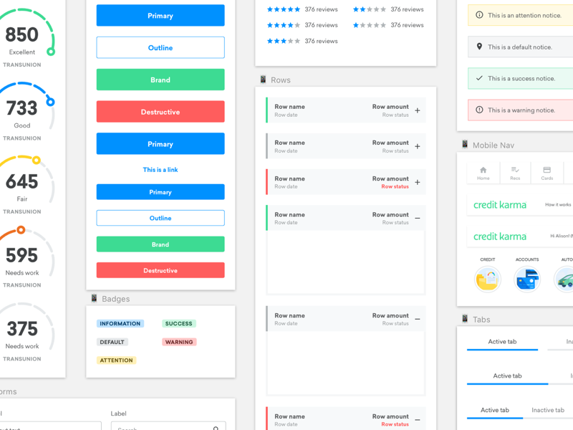Collapse the expanded green-accent row with minus icon
The image size is (573, 430).
[x=418, y=219]
